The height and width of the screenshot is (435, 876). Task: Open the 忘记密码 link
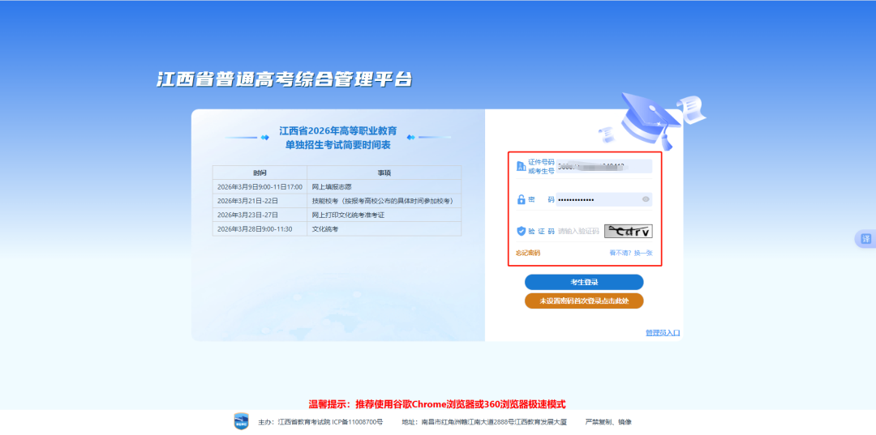528,253
